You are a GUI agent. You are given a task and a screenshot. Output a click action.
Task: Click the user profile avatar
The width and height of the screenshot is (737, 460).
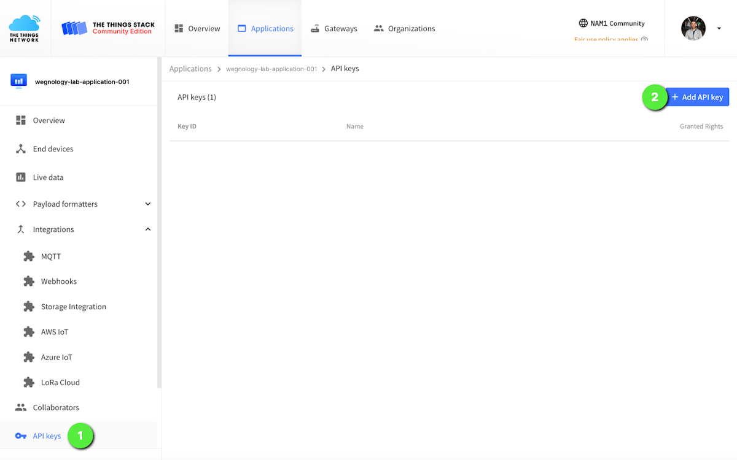tap(693, 28)
